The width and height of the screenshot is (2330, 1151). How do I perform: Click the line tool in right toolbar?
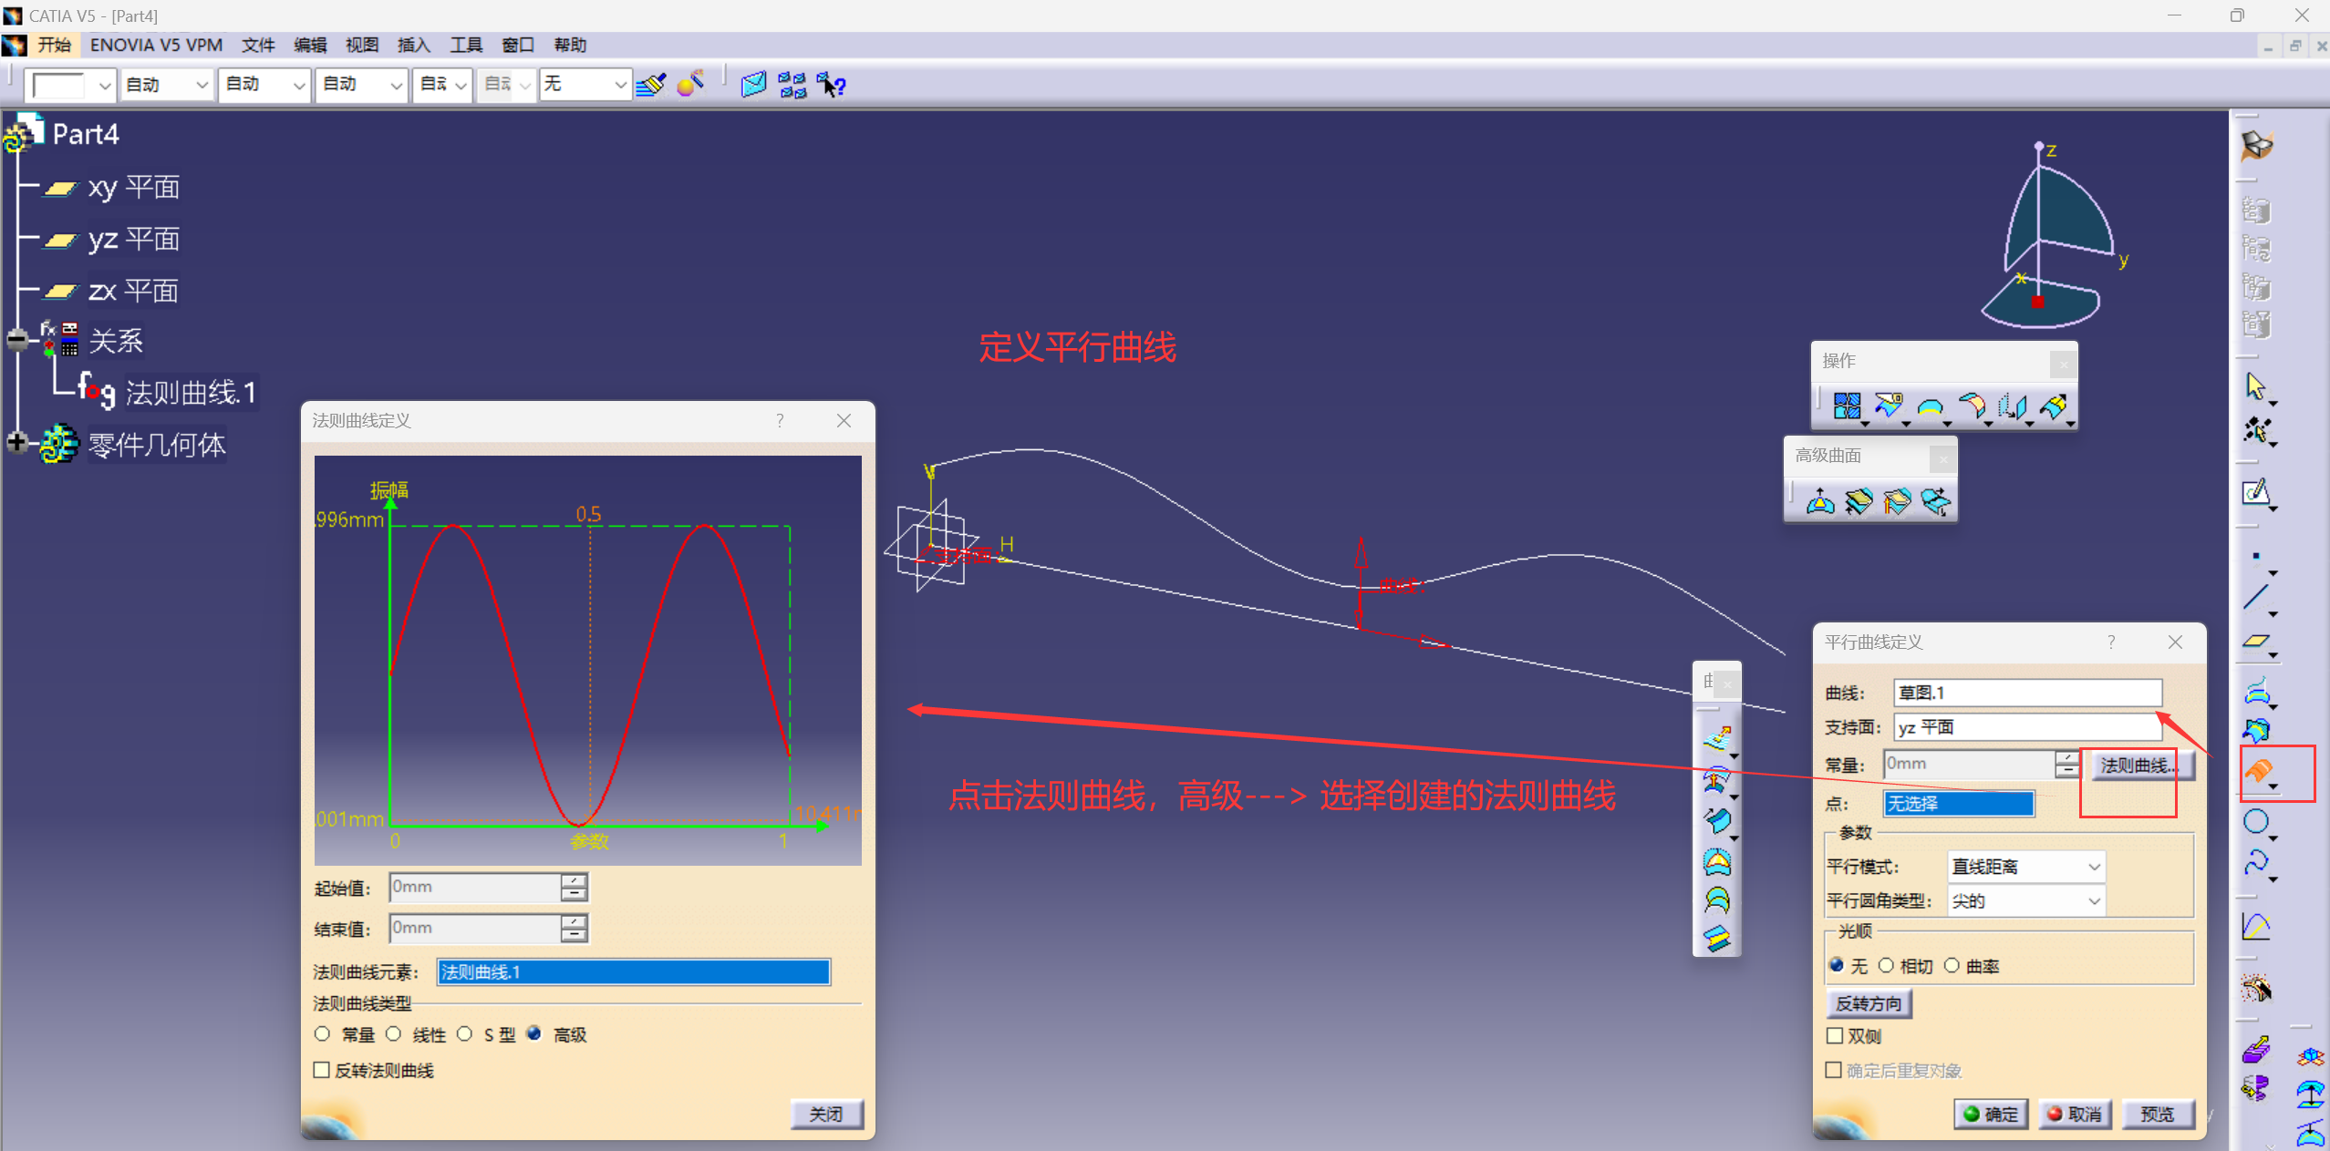click(2256, 598)
